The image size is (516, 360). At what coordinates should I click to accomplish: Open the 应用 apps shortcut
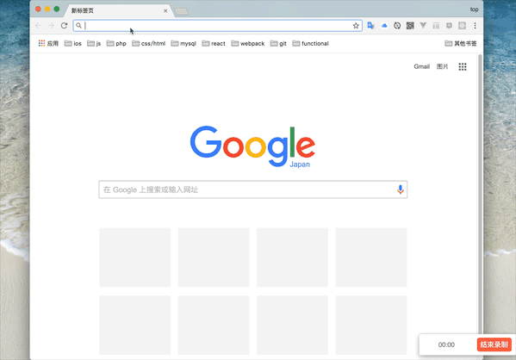[x=48, y=43]
